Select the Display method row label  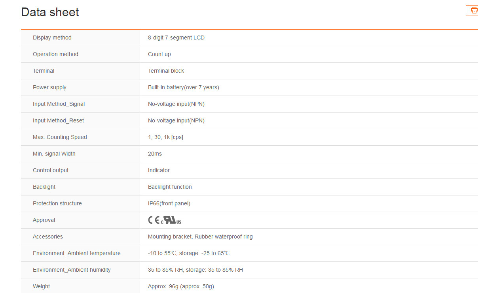pos(52,38)
